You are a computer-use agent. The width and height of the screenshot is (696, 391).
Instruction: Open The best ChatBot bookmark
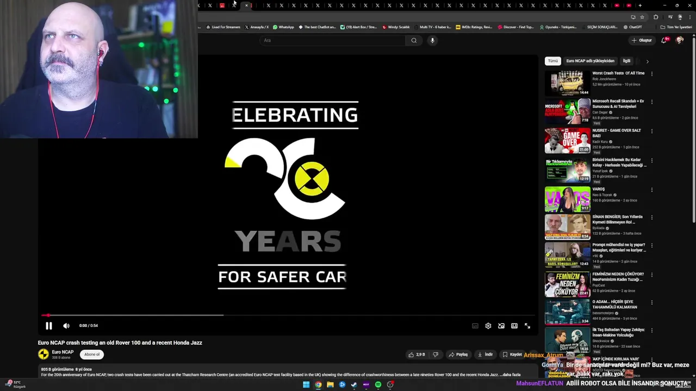[318, 27]
